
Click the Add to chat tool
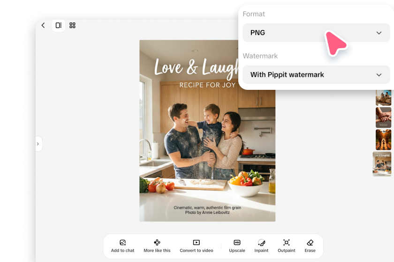click(122, 246)
